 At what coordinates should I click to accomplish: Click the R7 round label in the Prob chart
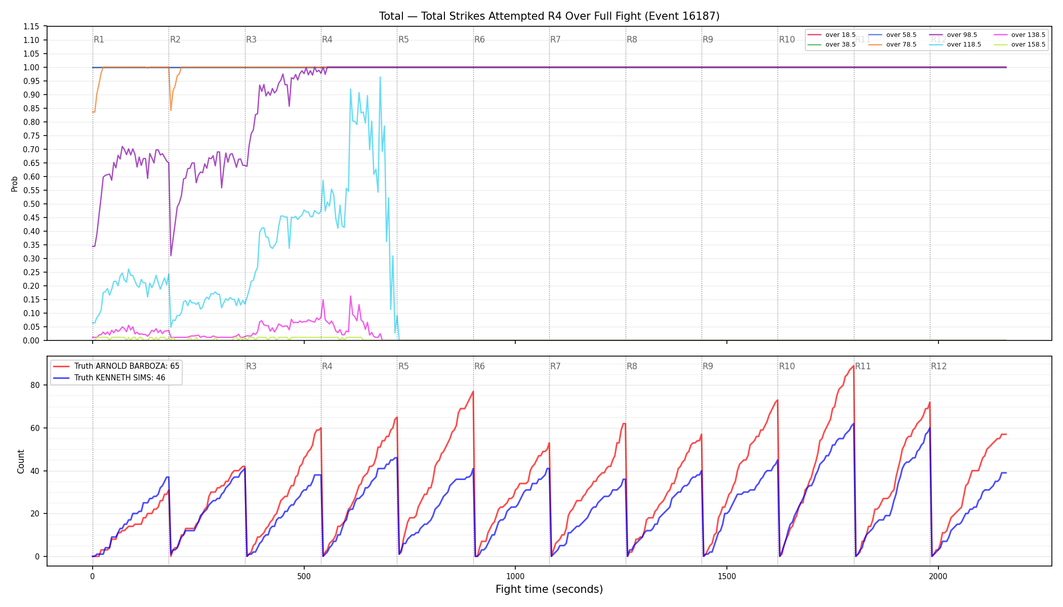(x=555, y=39)
